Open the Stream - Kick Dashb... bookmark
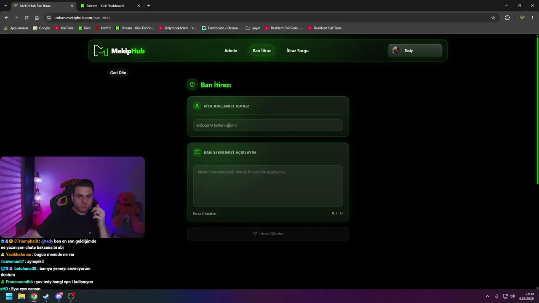This screenshot has width=539, height=303. click(x=135, y=28)
